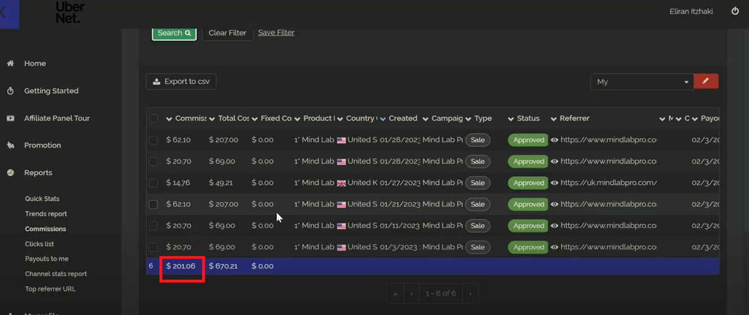
Task: Click the $ 49.21 total cost cell
Action: (222, 183)
